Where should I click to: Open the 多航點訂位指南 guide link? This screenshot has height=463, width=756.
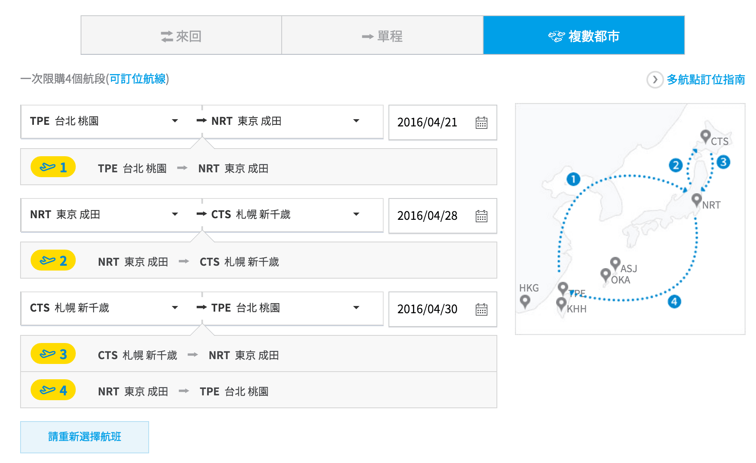click(706, 79)
